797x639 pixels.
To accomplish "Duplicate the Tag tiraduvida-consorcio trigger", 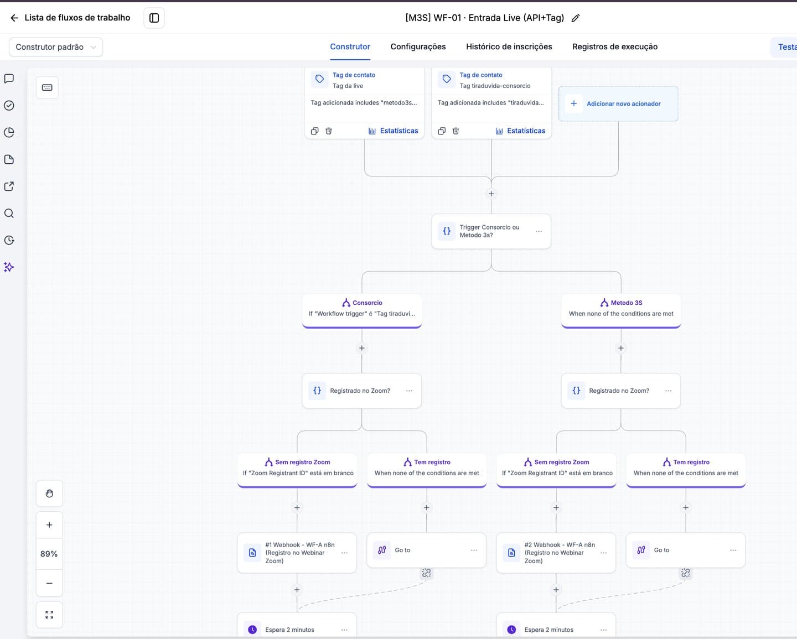I will click(x=442, y=131).
